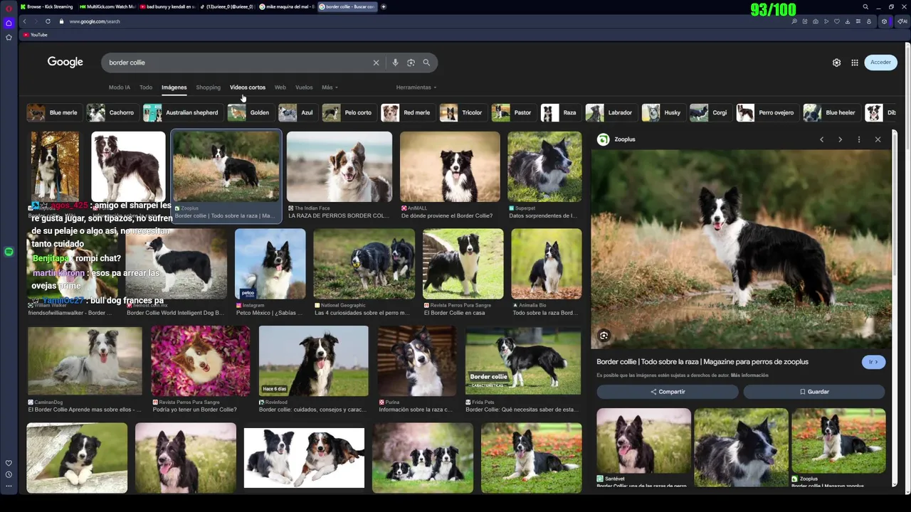Screen dimensions: 911x512
Task: Show previous image in preview panel
Action: tap(821, 139)
